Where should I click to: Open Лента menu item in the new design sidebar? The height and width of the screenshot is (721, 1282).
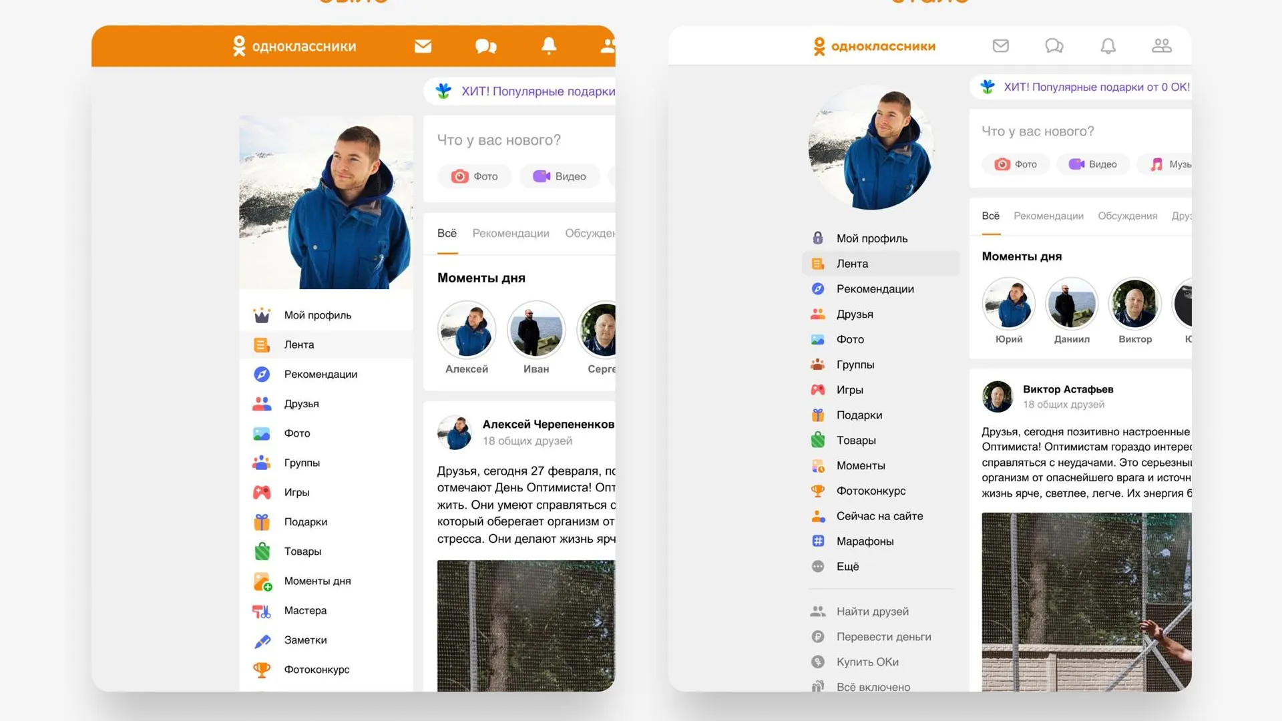coord(881,263)
